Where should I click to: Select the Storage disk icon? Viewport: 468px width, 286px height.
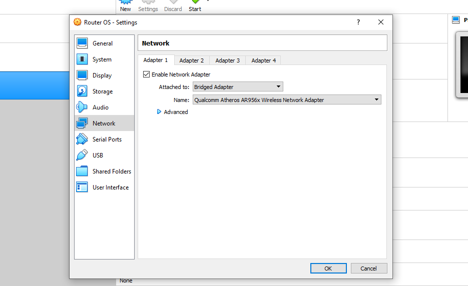tap(82, 91)
